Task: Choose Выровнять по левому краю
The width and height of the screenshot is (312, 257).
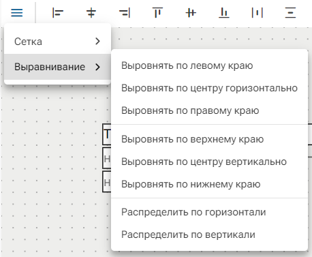Action: (209, 65)
